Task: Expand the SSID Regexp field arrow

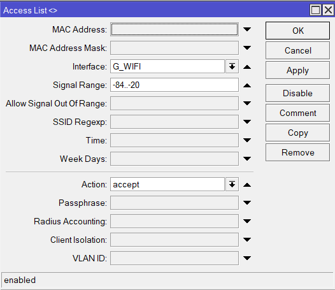Action: (x=247, y=122)
